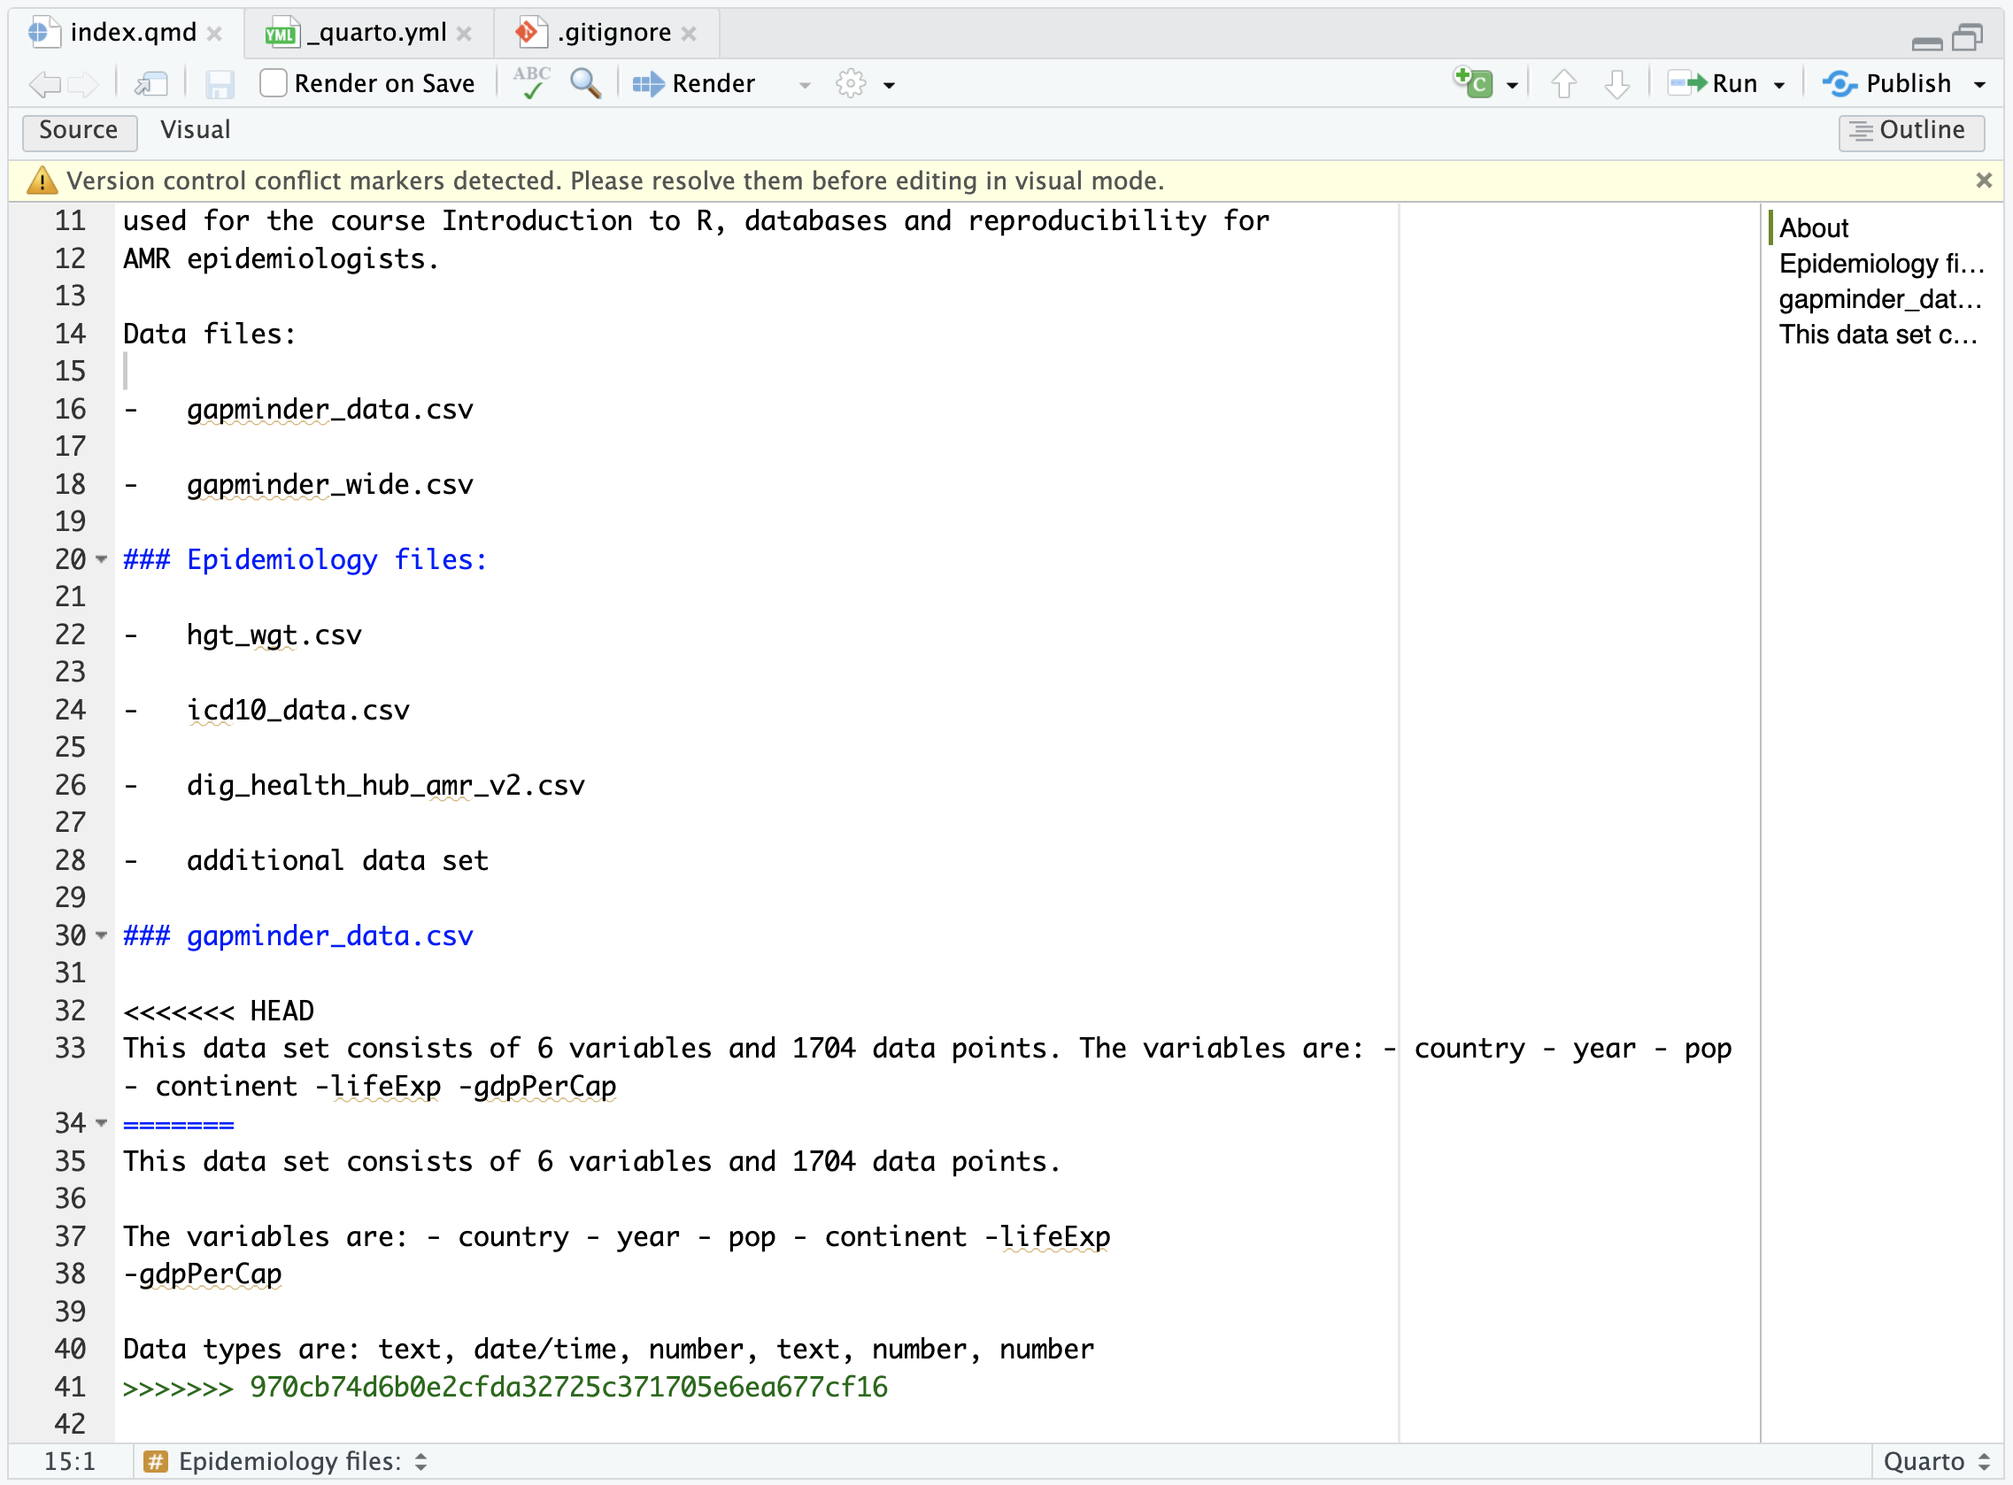Viewport: 2013px width, 1485px height.
Task: Open the Publish options dropdown arrow
Action: coord(1979,85)
